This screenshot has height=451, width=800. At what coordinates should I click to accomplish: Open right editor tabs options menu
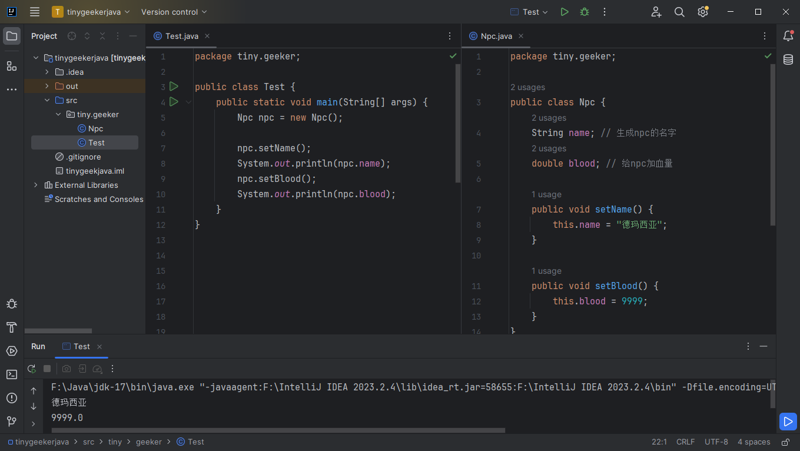point(765,36)
